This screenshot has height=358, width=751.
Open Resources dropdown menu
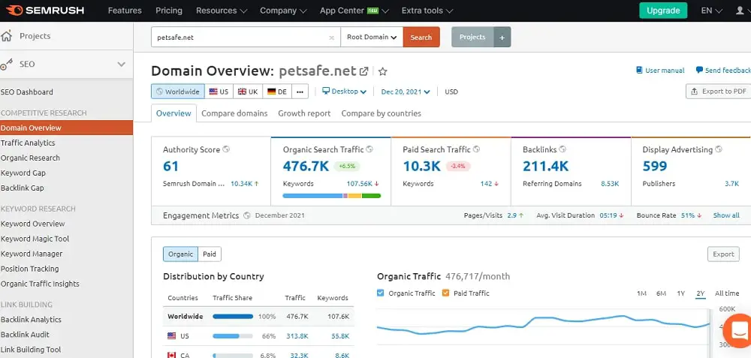click(x=222, y=11)
